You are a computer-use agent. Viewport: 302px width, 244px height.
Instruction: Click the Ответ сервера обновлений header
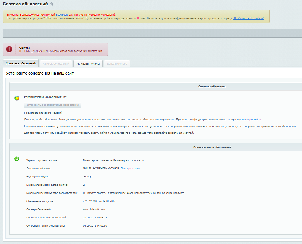pos(212,147)
